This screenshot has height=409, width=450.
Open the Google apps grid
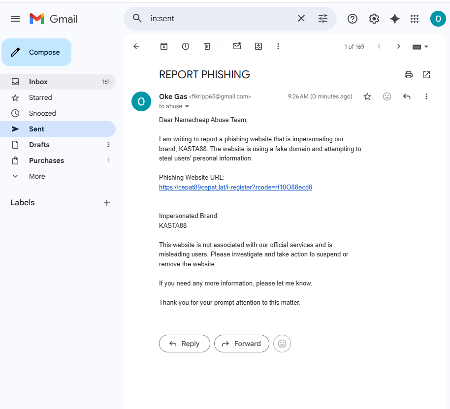415,19
